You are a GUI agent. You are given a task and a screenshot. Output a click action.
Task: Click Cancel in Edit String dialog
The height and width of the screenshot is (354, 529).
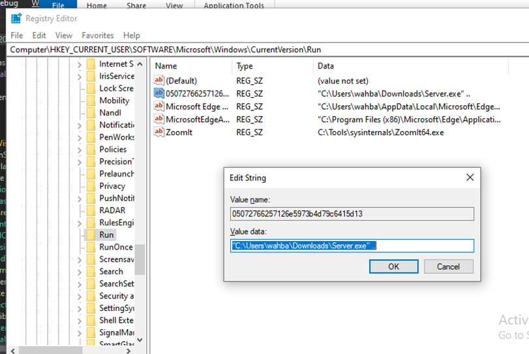tap(448, 266)
